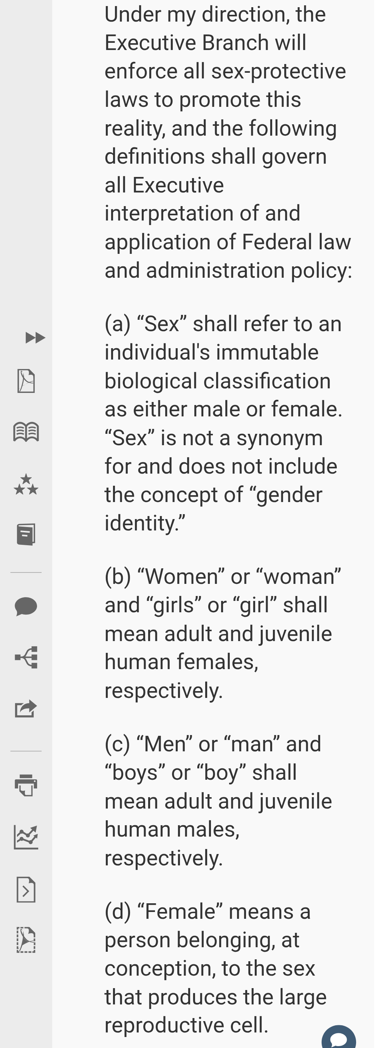Print the document using printer icon
Screen dimensions: 381x1048
(26, 785)
